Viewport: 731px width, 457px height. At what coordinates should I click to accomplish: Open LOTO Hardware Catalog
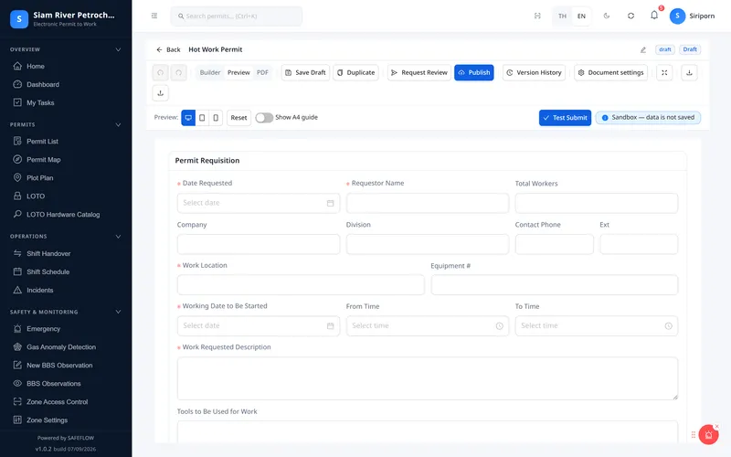pos(63,215)
